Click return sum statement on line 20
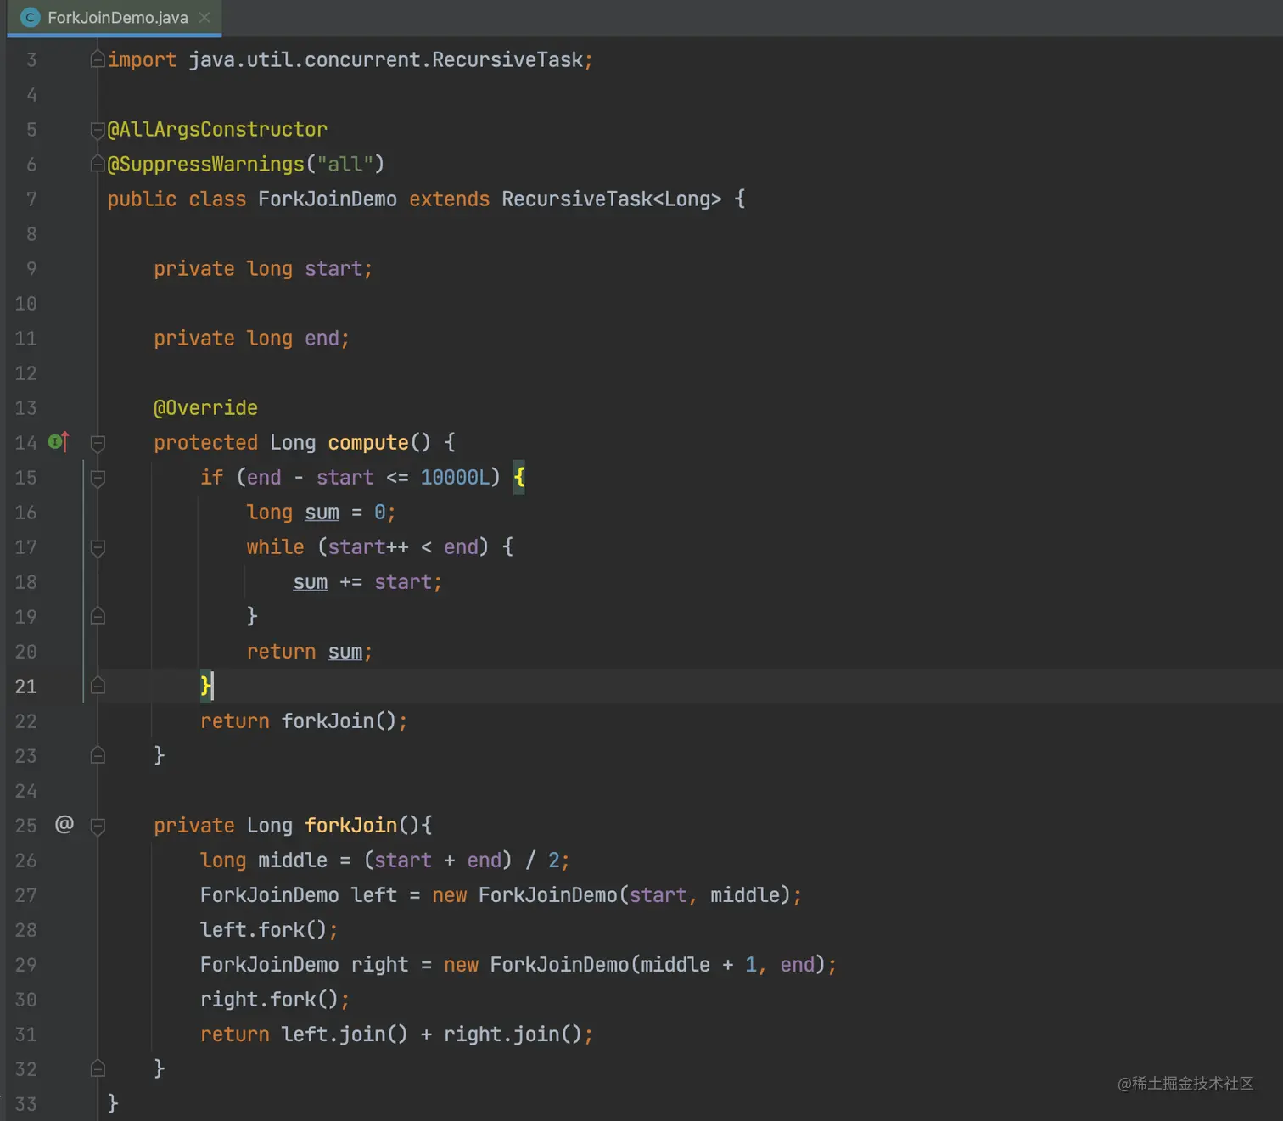 tap(309, 652)
